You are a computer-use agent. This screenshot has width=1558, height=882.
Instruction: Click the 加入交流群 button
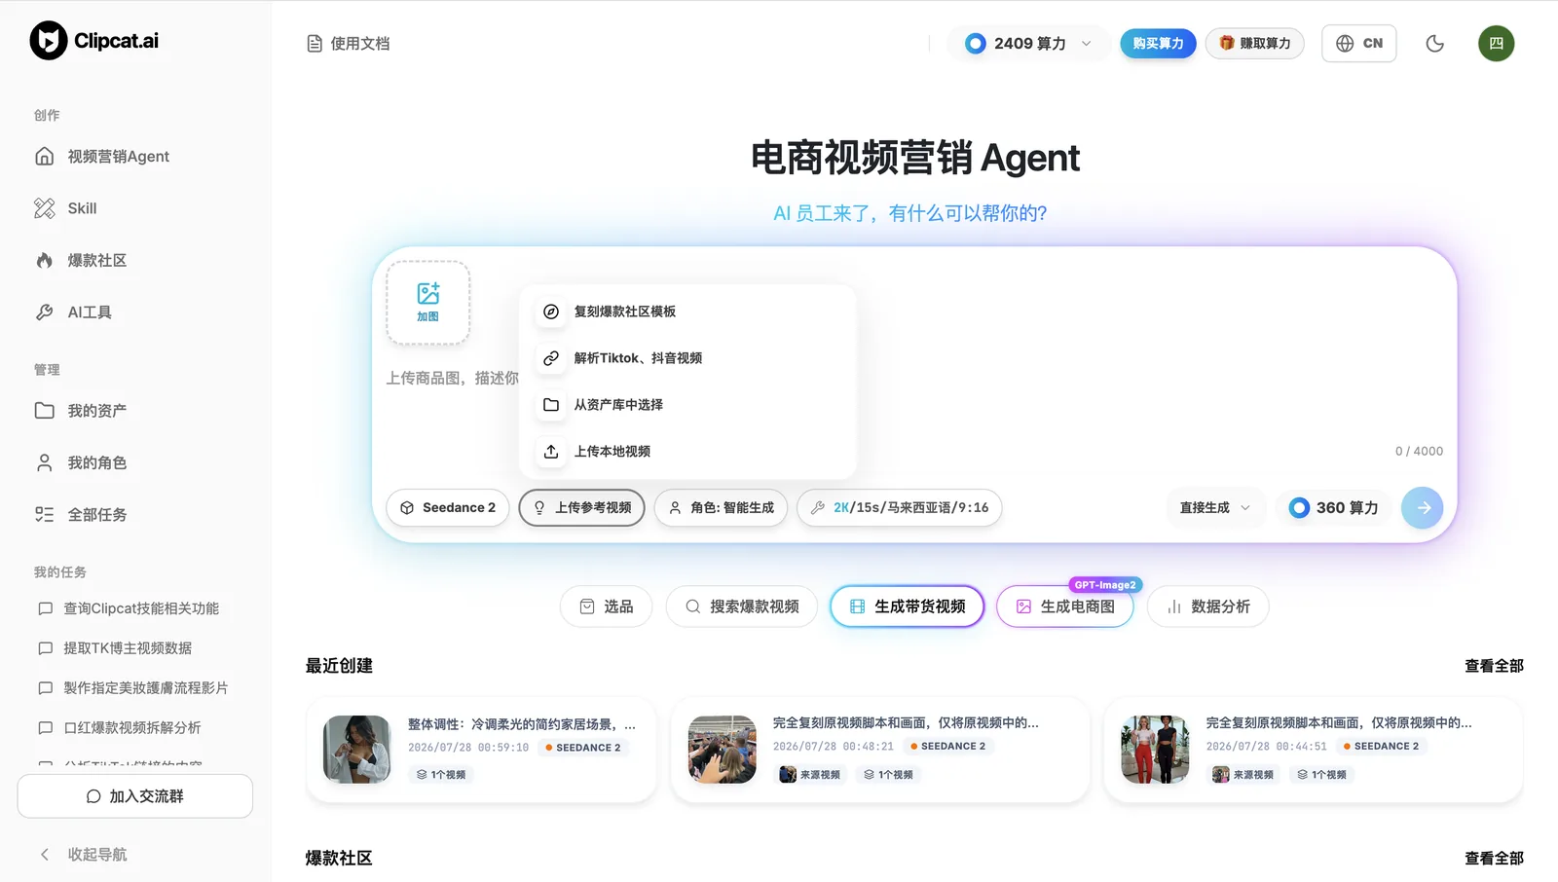[x=135, y=796]
